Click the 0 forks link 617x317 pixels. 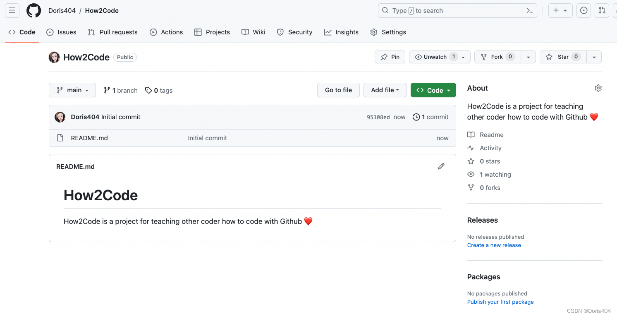click(484, 188)
